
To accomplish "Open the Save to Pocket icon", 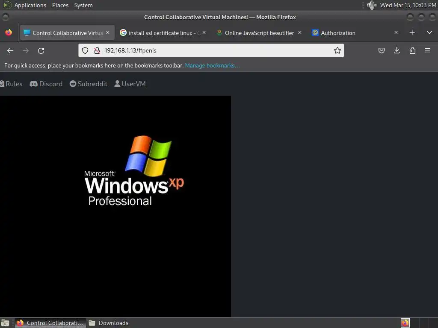I will tap(381, 50).
